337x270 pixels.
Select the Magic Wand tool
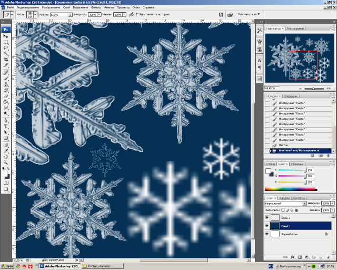(6, 54)
